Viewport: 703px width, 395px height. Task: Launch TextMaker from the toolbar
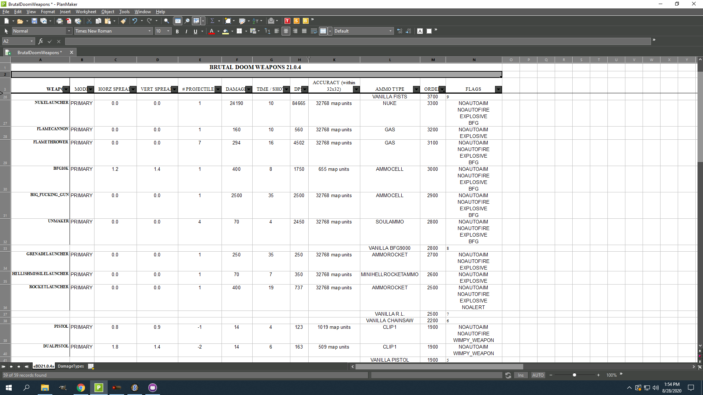click(x=287, y=21)
